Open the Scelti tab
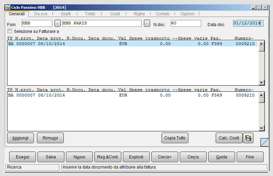This screenshot has height=176, width=273. coord(65,14)
